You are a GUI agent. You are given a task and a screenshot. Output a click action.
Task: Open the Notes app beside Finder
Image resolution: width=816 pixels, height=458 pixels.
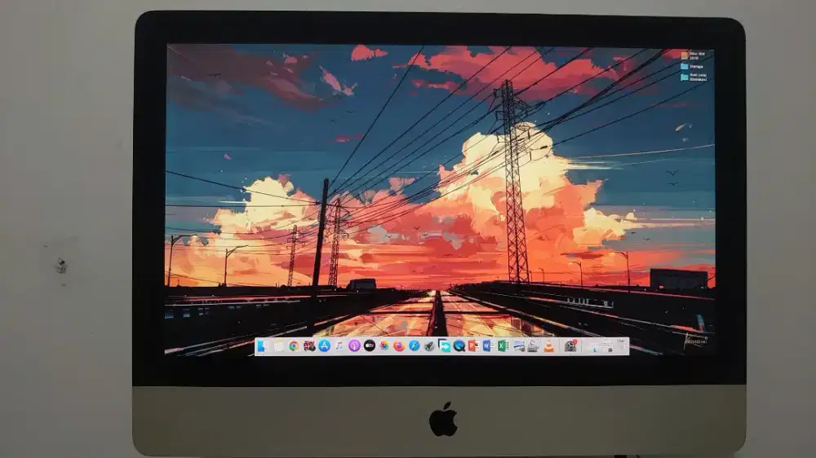pyautogui.click(x=279, y=346)
